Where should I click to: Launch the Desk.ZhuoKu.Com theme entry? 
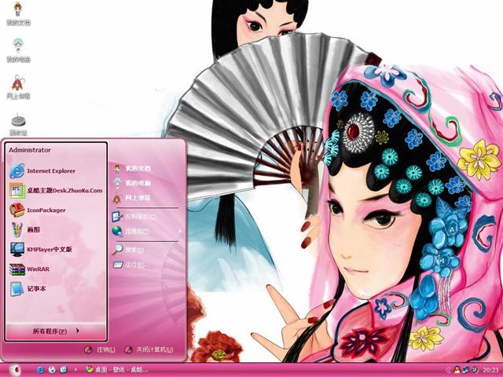(x=56, y=190)
